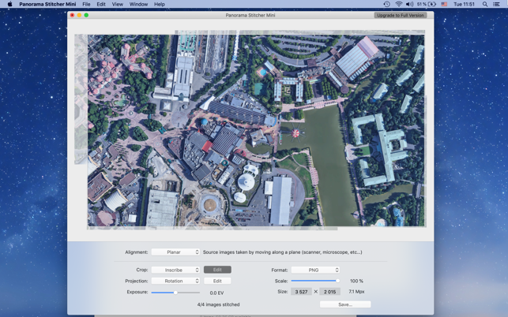Open the View menu

pyautogui.click(x=117, y=4)
